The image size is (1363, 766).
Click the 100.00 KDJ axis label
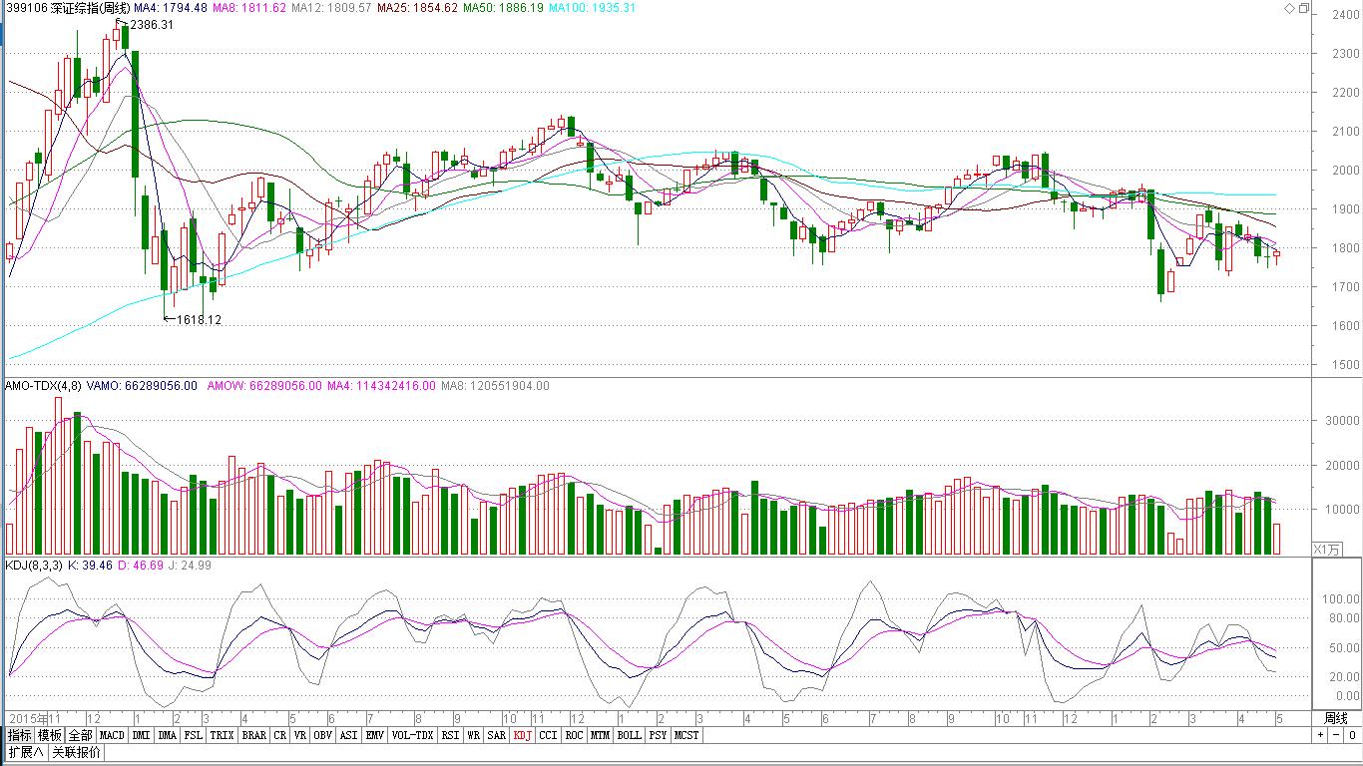pos(1341,599)
